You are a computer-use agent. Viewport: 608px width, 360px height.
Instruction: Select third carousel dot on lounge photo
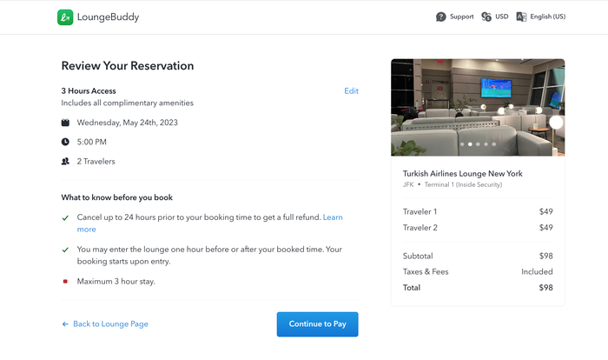[x=478, y=144]
